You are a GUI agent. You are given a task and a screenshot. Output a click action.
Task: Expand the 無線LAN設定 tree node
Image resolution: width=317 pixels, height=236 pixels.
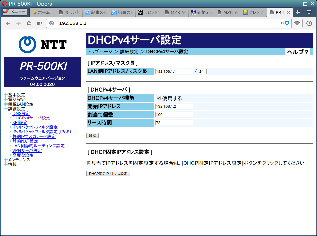click(x=5, y=104)
